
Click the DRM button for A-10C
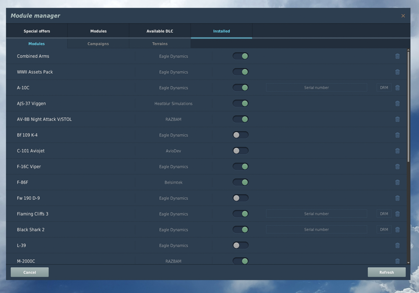(x=384, y=87)
